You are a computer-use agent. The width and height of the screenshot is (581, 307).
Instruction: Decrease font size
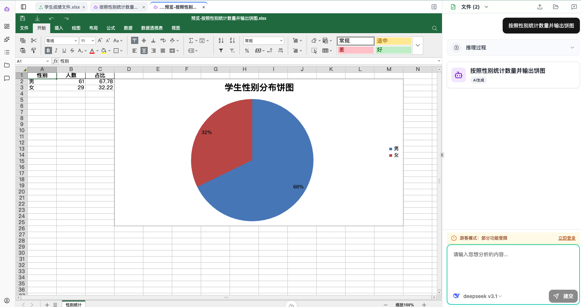point(108,40)
